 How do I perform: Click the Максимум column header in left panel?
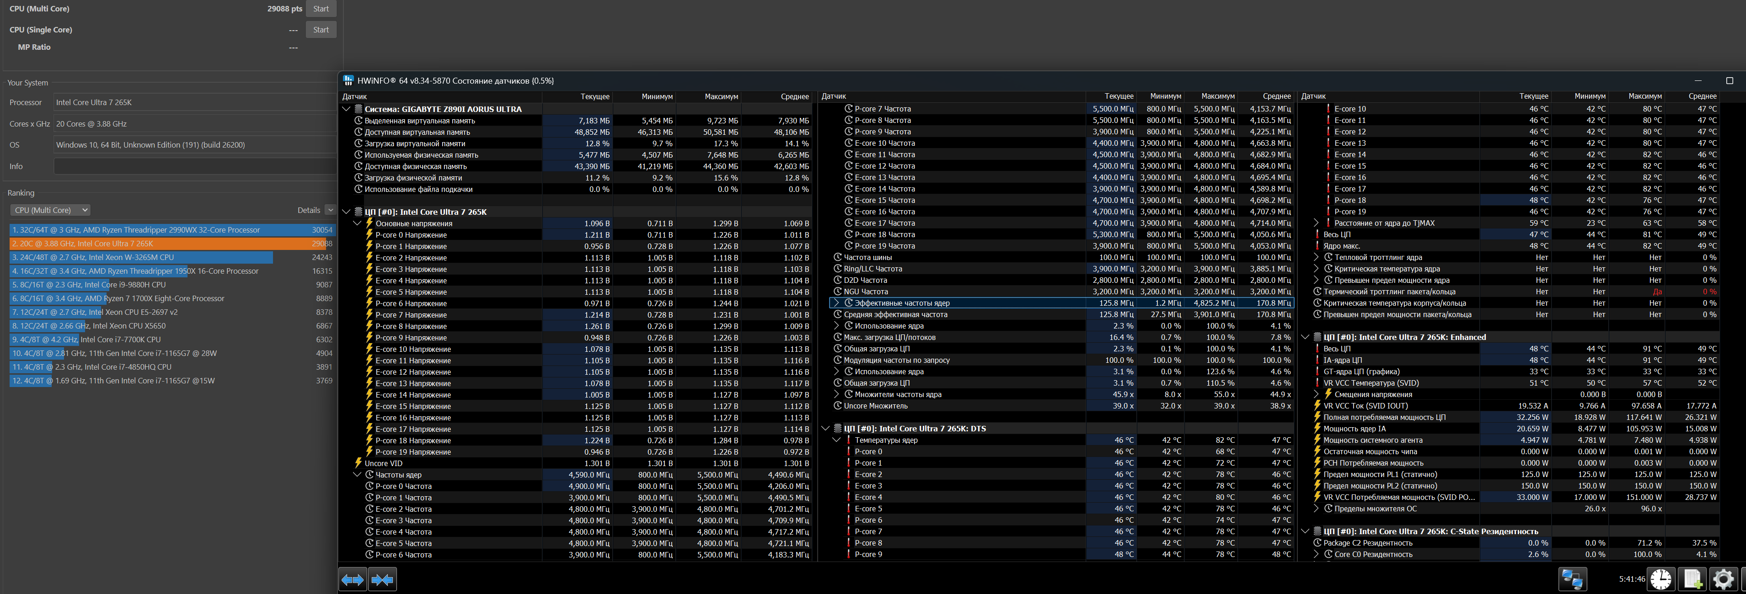[x=721, y=97]
